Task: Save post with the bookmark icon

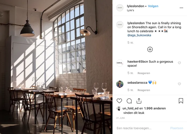Action: 181,101
